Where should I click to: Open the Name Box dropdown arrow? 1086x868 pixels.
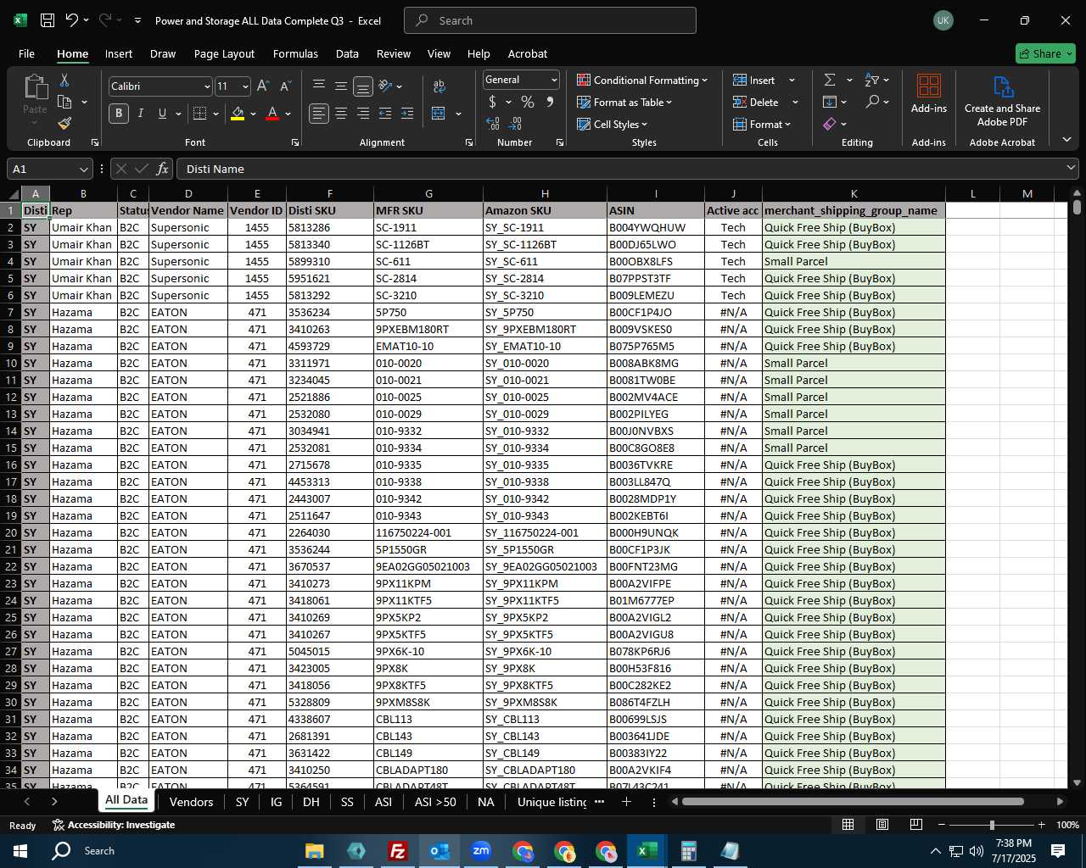[x=83, y=169]
